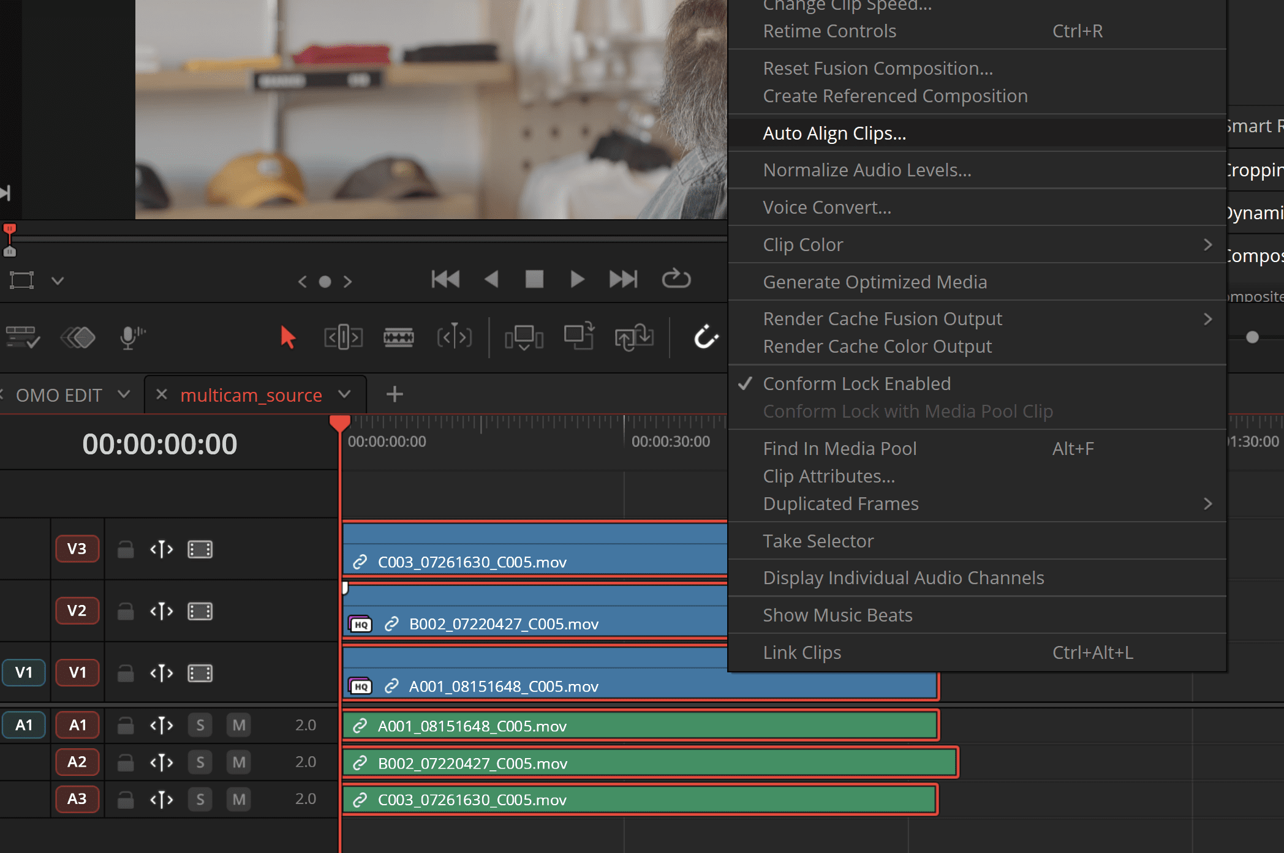Screen dimensions: 1284x853
Task: Click the Edit Index keyframe diamonds icon
Action: pyautogui.click(x=78, y=337)
